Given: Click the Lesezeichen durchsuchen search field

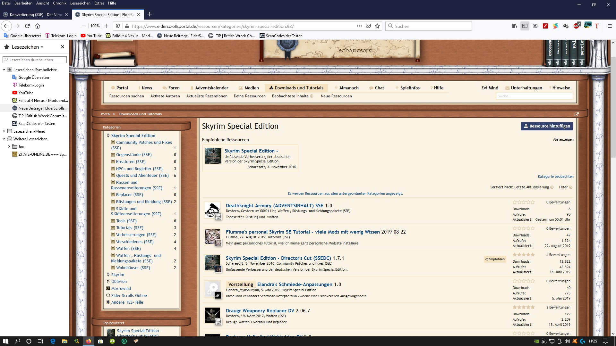Looking at the screenshot, I should [35, 60].
